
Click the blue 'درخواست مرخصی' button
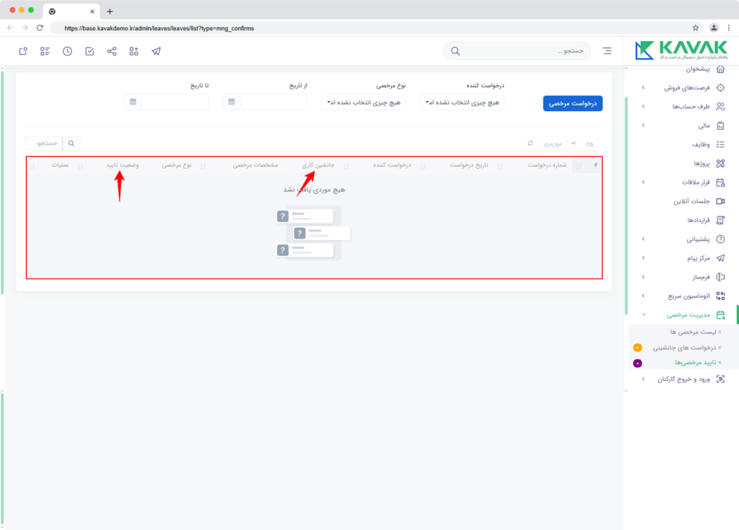572,104
